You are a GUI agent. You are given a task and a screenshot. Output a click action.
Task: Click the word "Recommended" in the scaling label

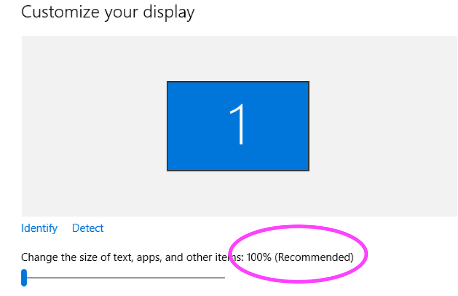pos(314,257)
